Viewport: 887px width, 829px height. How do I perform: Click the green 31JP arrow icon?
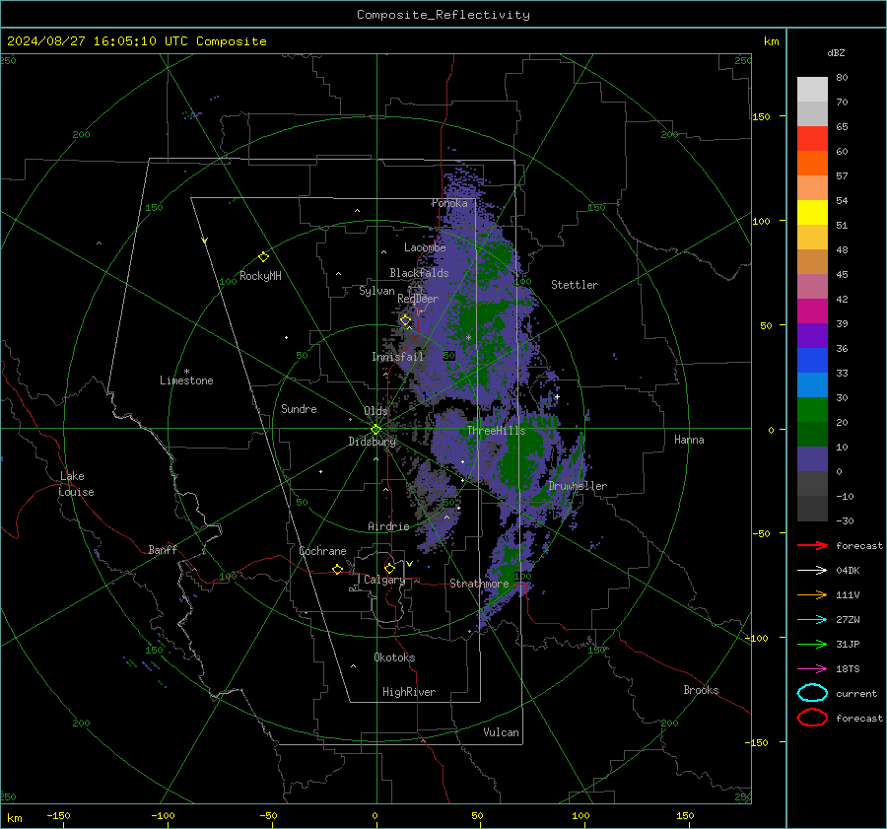812,644
